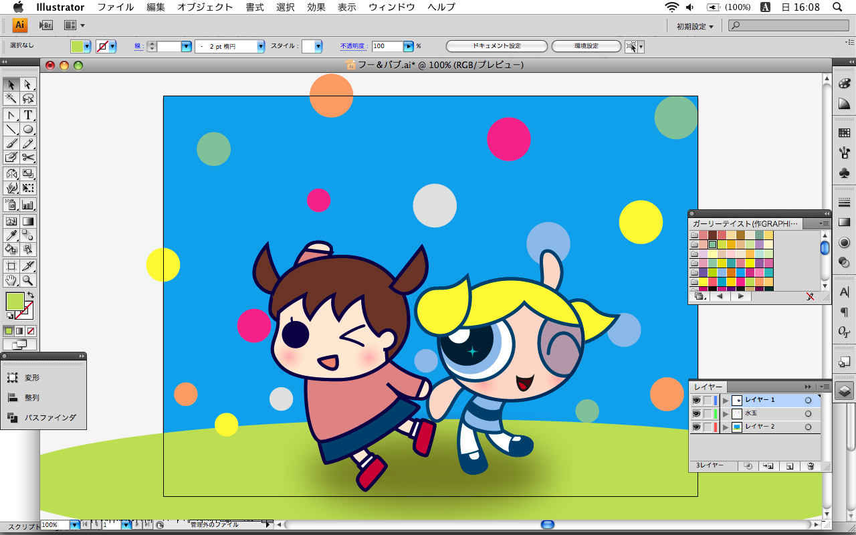Switch to solid Color fill mode

(9, 331)
